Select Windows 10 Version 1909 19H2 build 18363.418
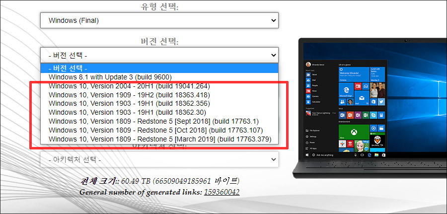Screen dimensions: 447x214 tap(159, 95)
